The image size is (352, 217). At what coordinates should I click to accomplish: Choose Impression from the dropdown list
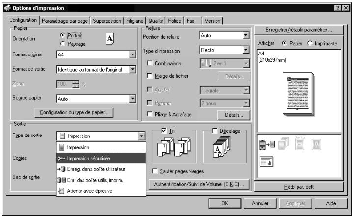pyautogui.click(x=101, y=147)
